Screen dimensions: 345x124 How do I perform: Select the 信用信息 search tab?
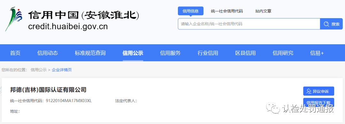(190, 11)
